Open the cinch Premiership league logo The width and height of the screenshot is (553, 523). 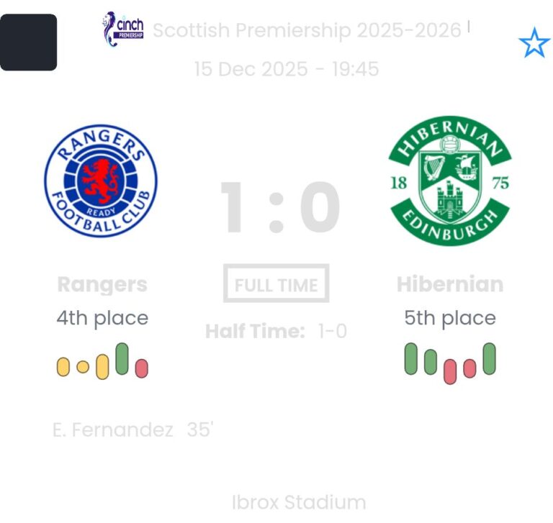click(123, 29)
